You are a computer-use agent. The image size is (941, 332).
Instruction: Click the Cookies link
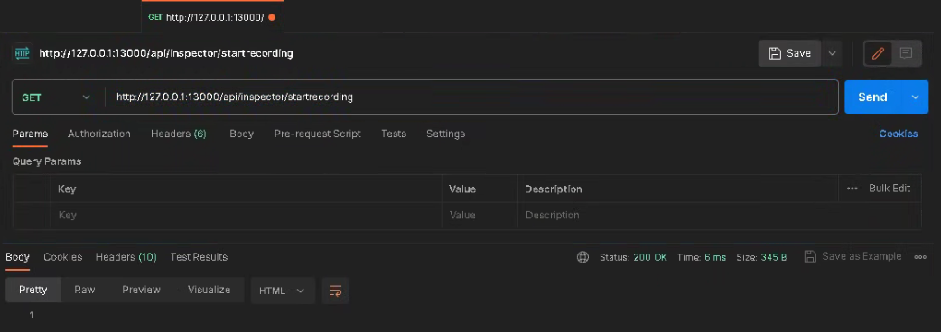point(899,134)
